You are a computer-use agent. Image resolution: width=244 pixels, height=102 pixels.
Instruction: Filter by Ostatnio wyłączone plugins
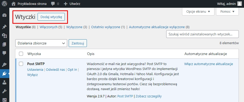106,27
